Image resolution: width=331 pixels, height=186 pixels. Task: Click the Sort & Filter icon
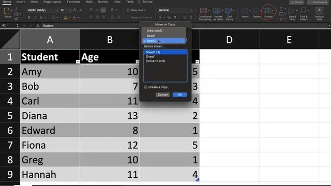point(291,11)
